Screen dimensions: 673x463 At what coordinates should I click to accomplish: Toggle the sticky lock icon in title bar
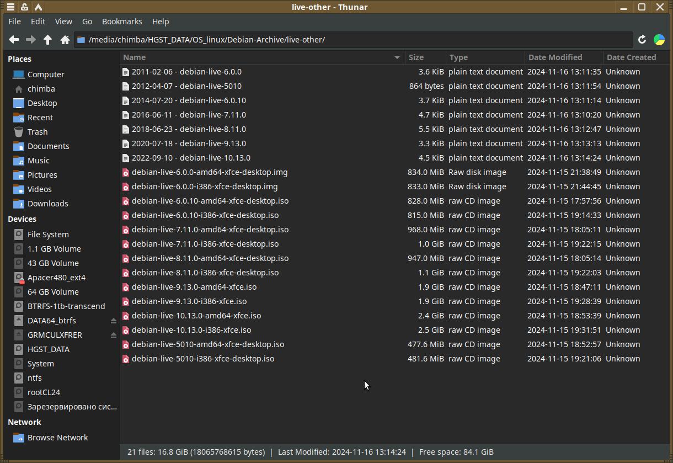pyautogui.click(x=24, y=7)
